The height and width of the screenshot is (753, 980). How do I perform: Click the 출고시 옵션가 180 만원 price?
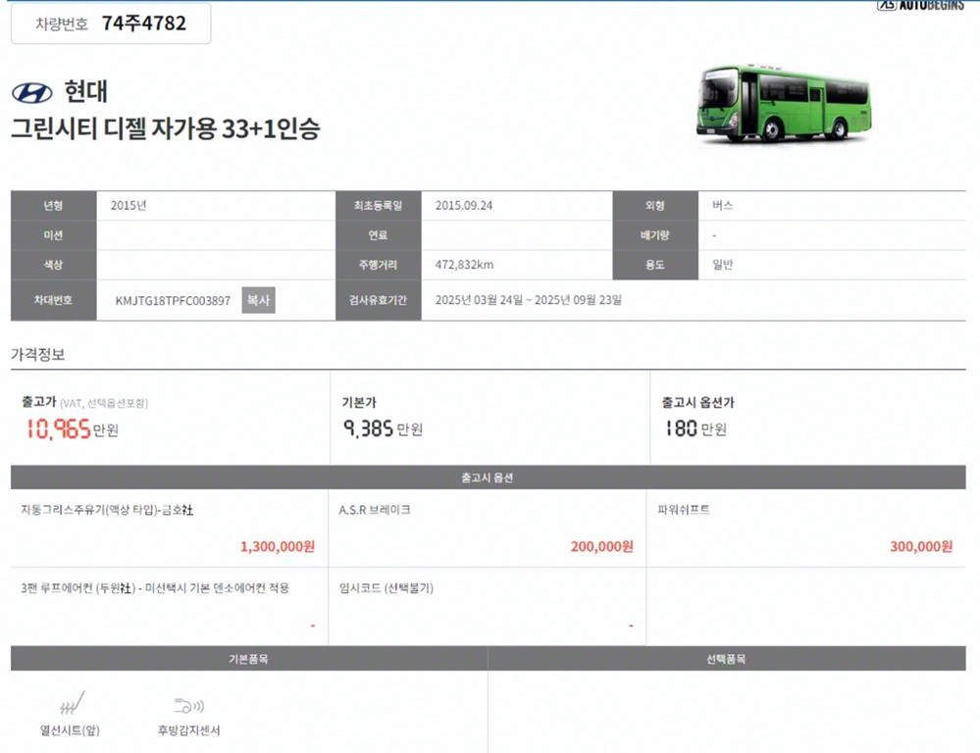pyautogui.click(x=696, y=428)
